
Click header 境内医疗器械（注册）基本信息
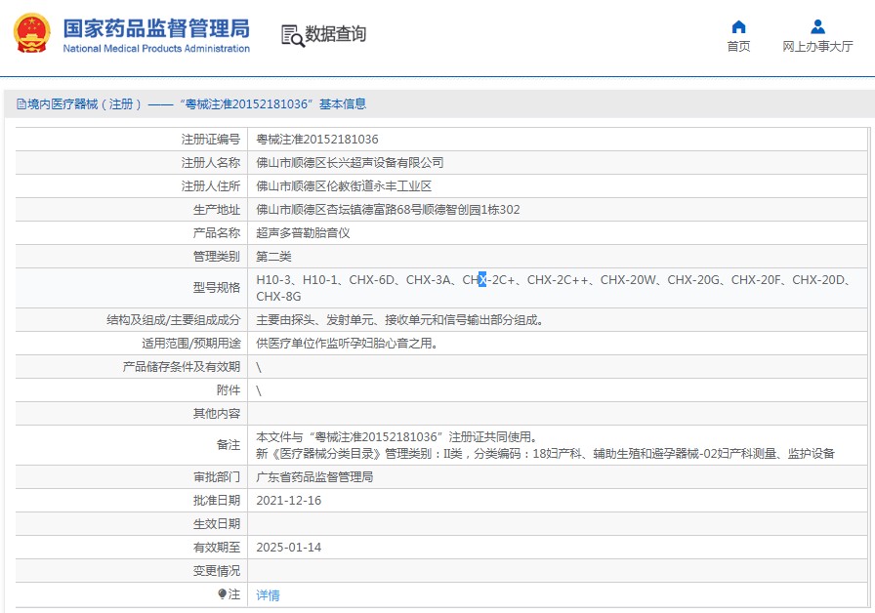point(191,103)
